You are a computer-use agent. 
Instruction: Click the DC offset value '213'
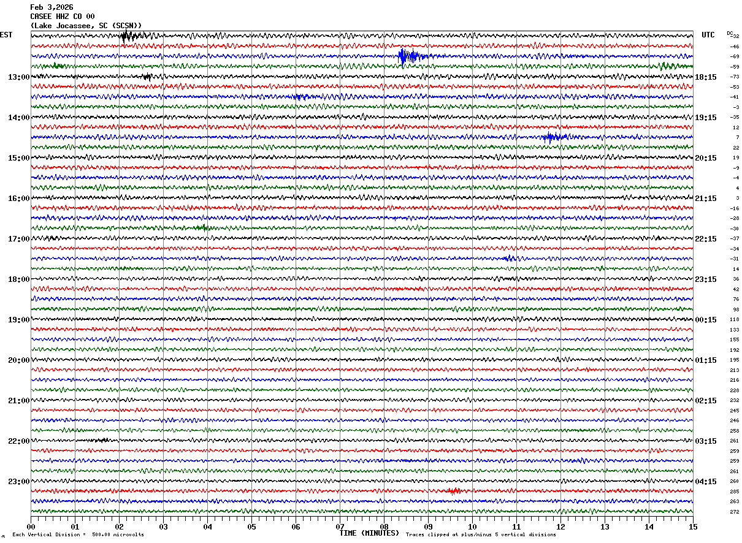point(735,370)
